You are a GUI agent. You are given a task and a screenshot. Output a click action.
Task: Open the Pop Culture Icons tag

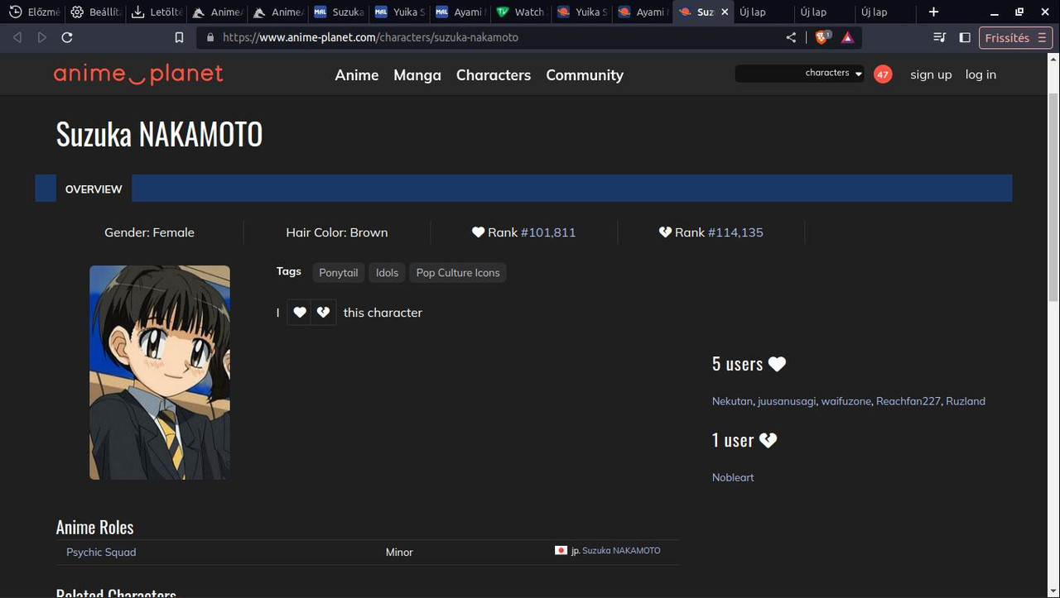(458, 273)
